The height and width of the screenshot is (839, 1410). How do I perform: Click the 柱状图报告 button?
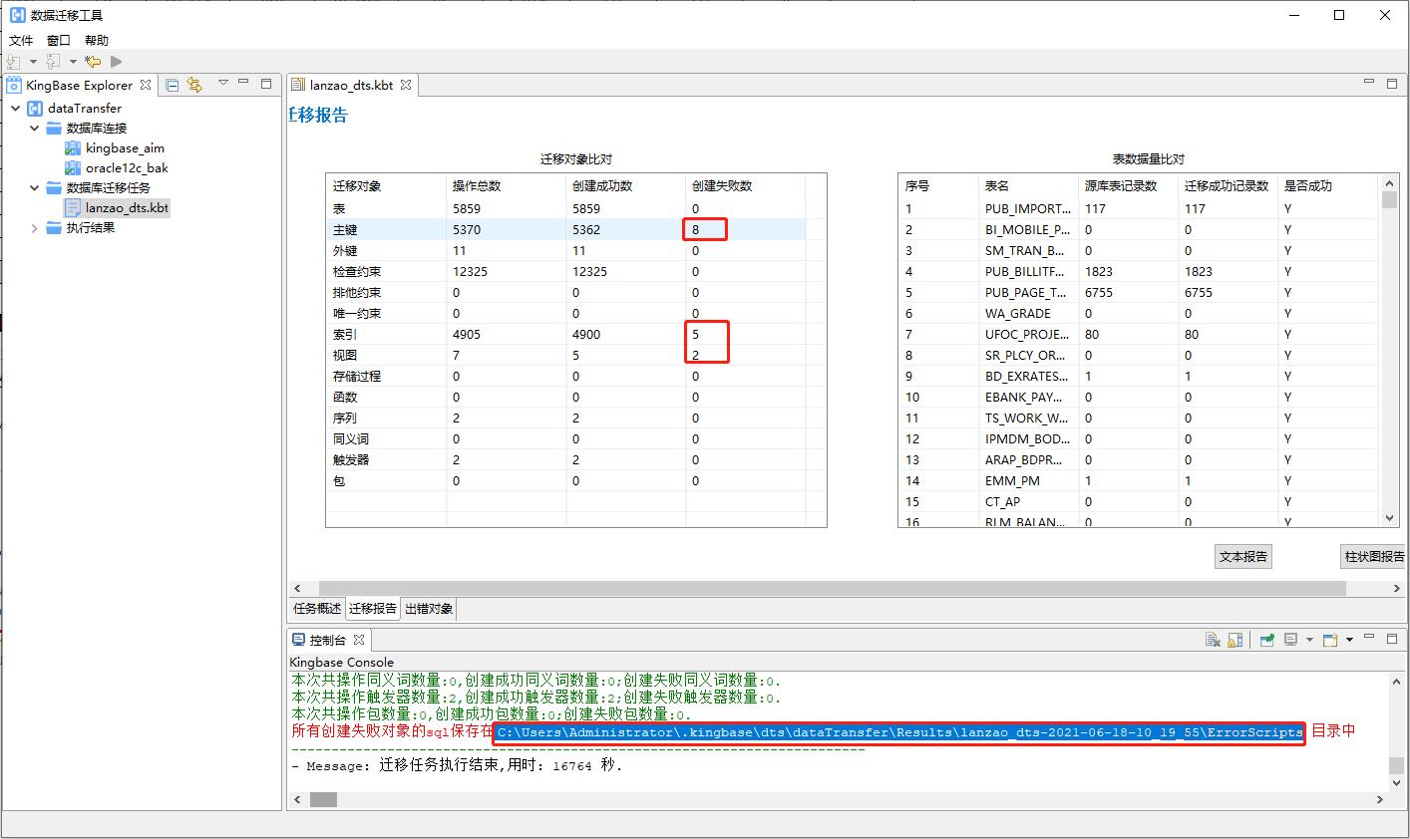pos(1374,557)
